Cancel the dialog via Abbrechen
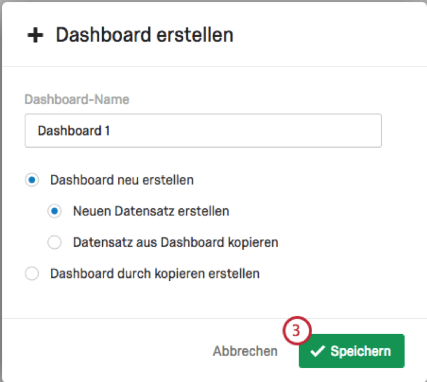This screenshot has width=427, height=382. 245,351
